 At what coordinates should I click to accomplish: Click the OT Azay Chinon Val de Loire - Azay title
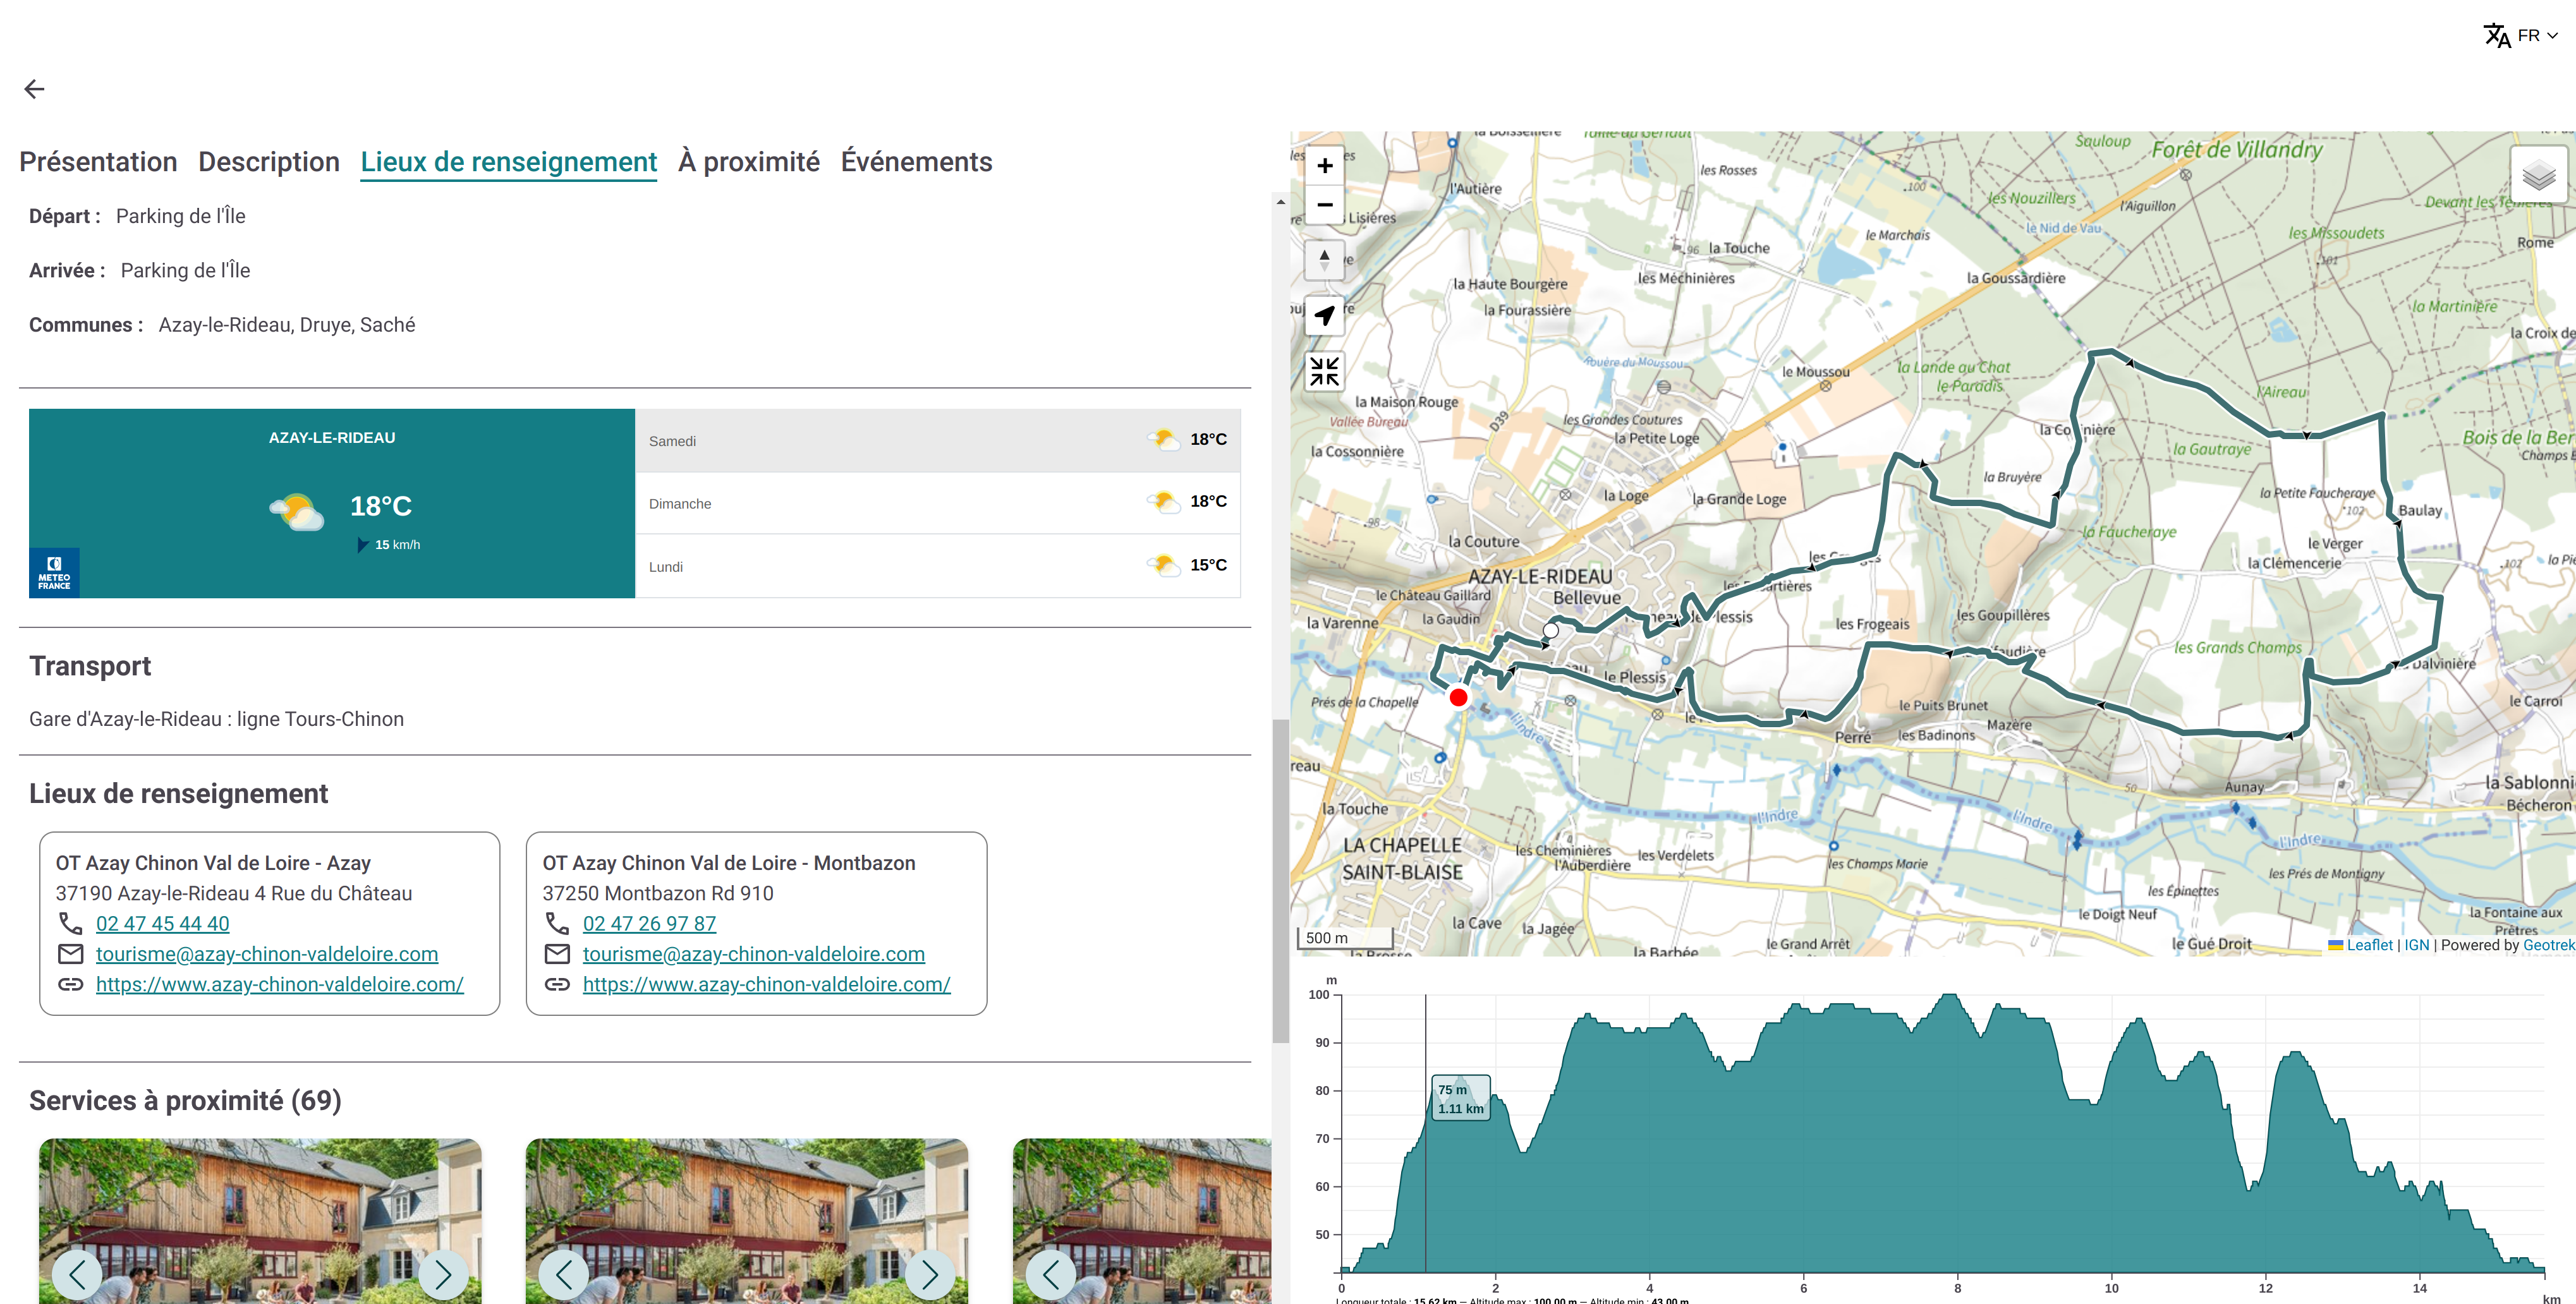pos(213,863)
